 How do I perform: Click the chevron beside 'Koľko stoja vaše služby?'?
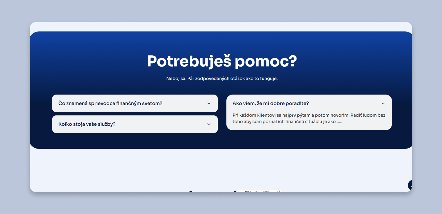pyautogui.click(x=209, y=124)
